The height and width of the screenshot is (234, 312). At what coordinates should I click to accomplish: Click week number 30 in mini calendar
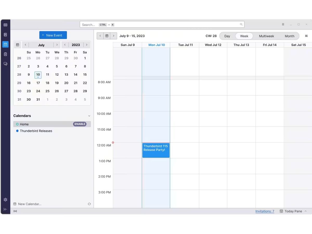19,91
